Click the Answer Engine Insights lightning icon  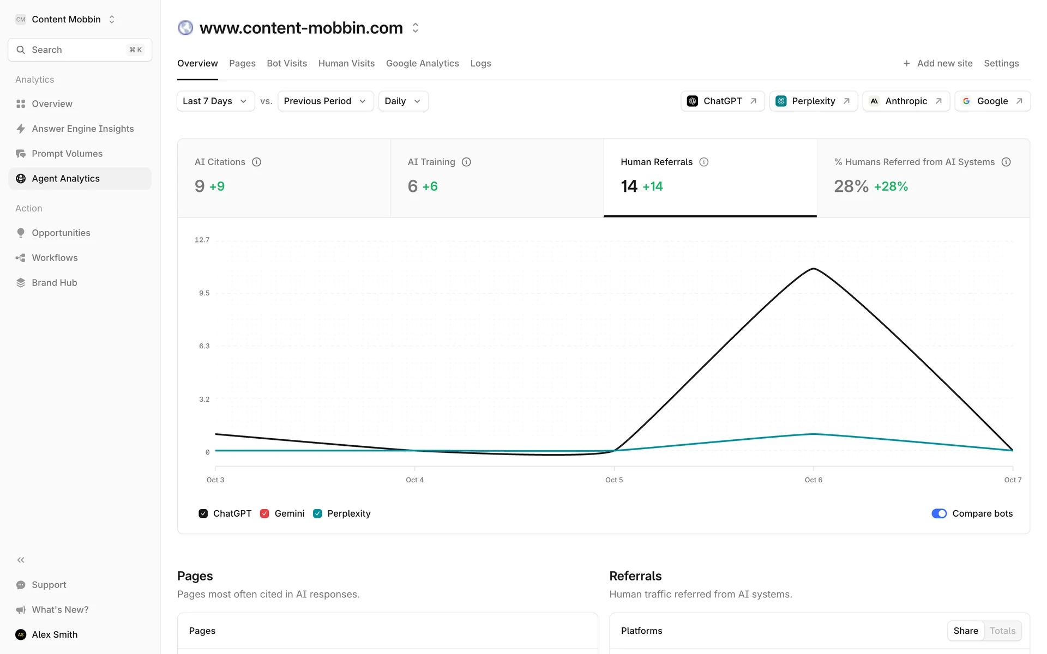(21, 129)
